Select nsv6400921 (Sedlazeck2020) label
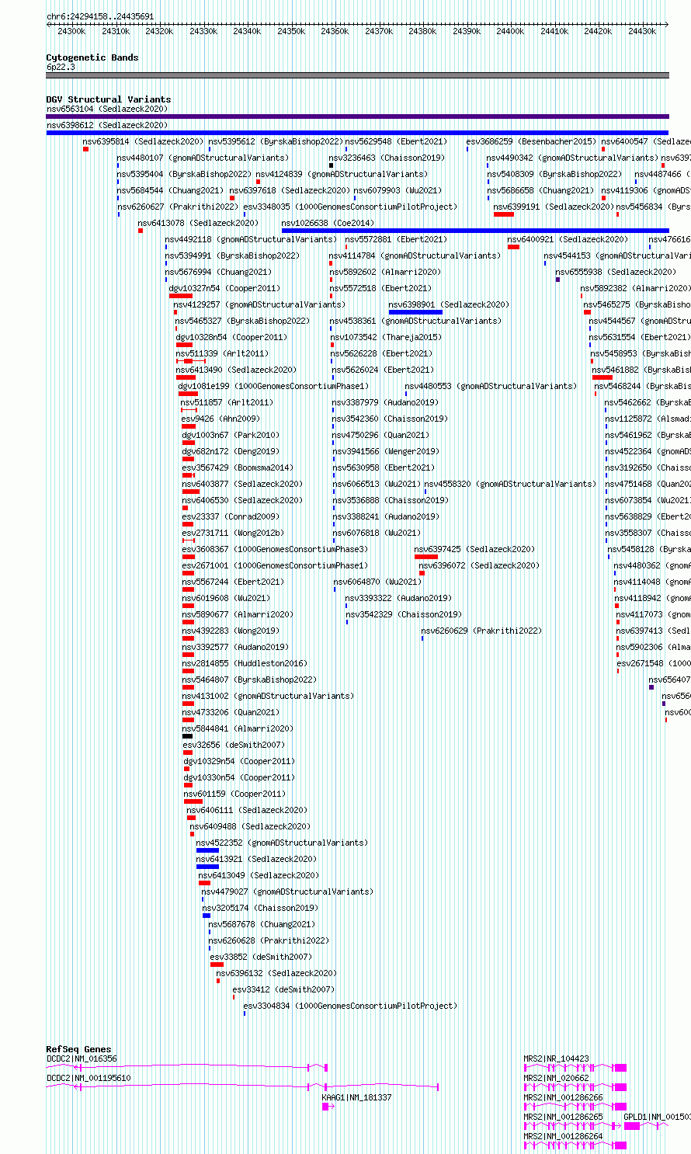 (x=568, y=239)
